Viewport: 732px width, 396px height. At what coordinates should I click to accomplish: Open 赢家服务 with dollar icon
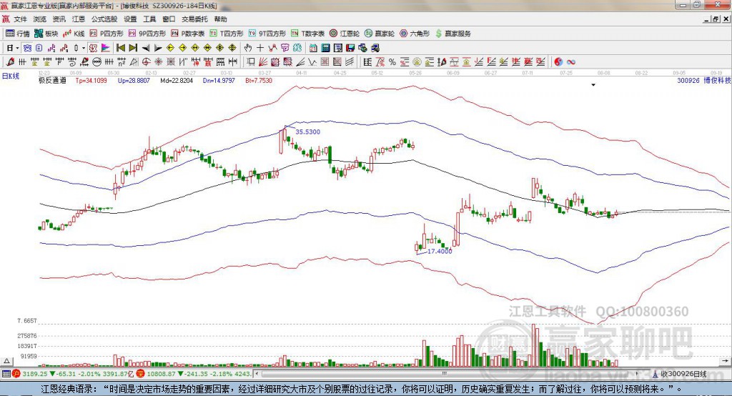[x=452, y=34]
